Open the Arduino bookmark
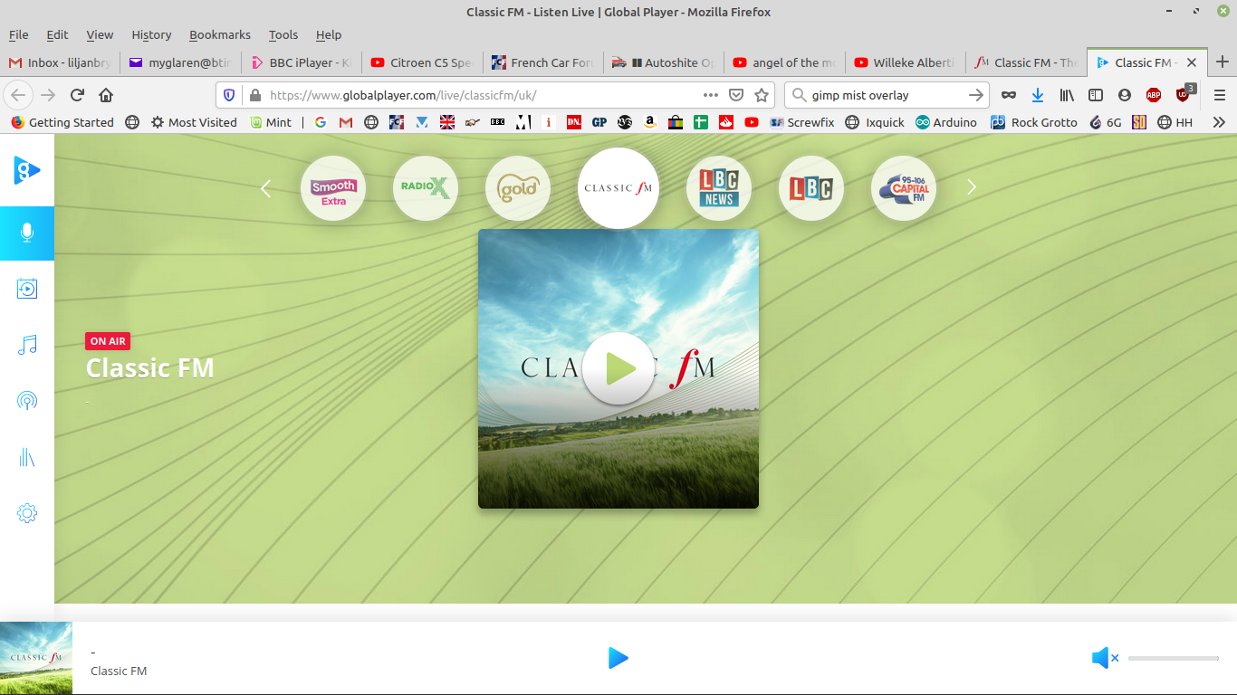 tap(946, 122)
